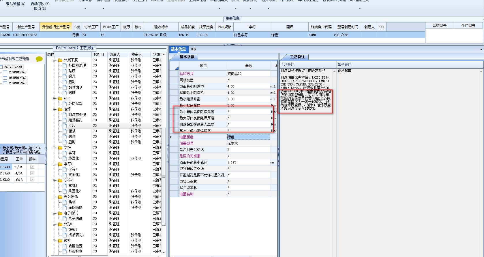Collapse the 终检 tree node
This screenshot has width=484, height=257.
coord(54,241)
